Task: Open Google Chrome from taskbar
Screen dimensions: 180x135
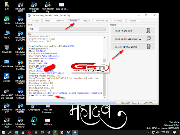Action: (36, 132)
